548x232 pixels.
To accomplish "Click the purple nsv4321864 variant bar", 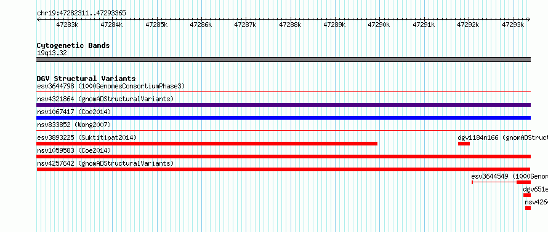I will [x=283, y=105].
